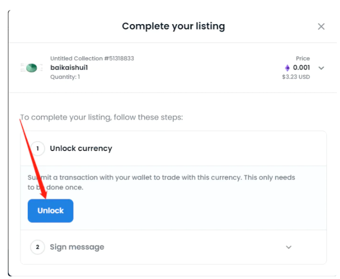340x279 pixels.
Task: Click the $3.23 USD amount
Action: pos(296,77)
